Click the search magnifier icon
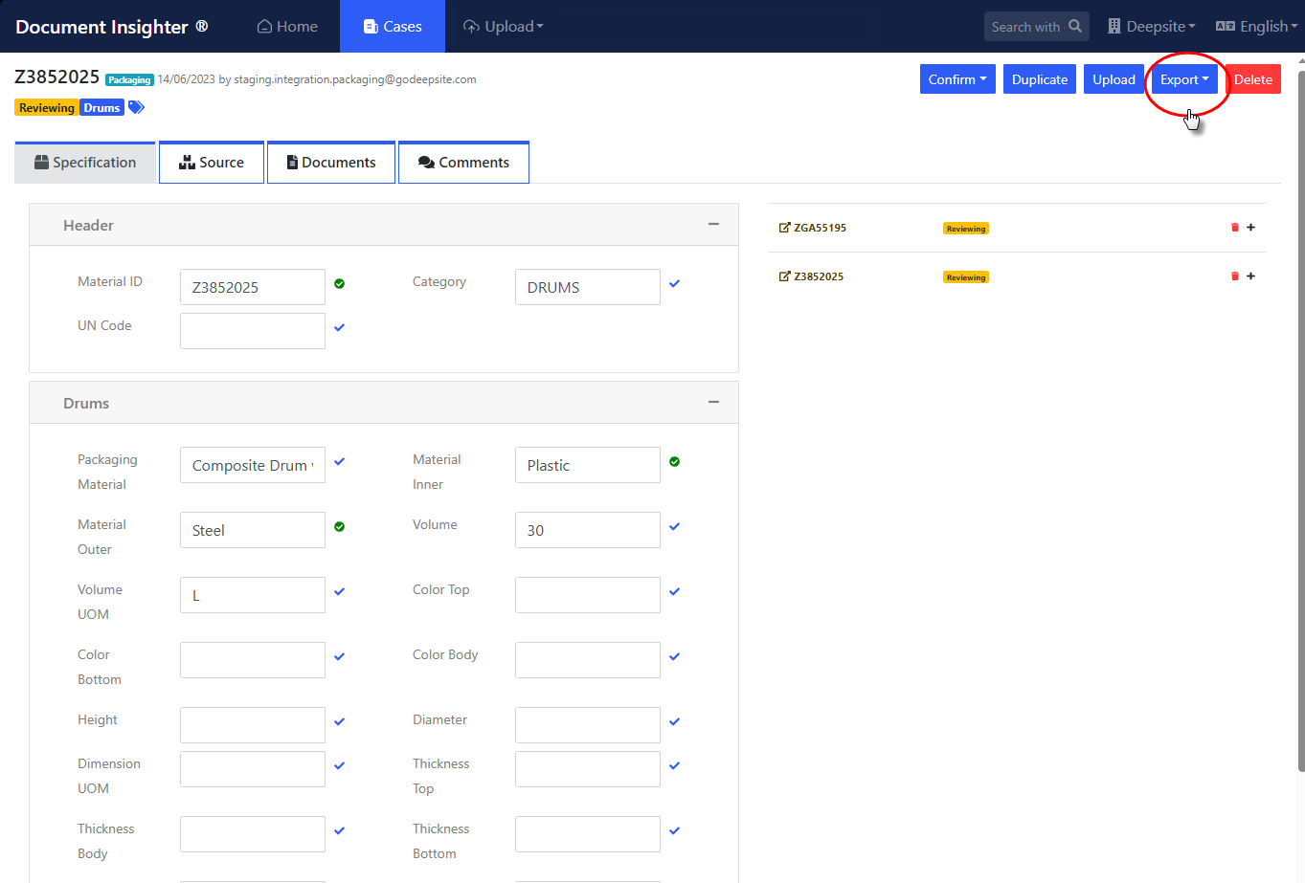 click(x=1075, y=27)
